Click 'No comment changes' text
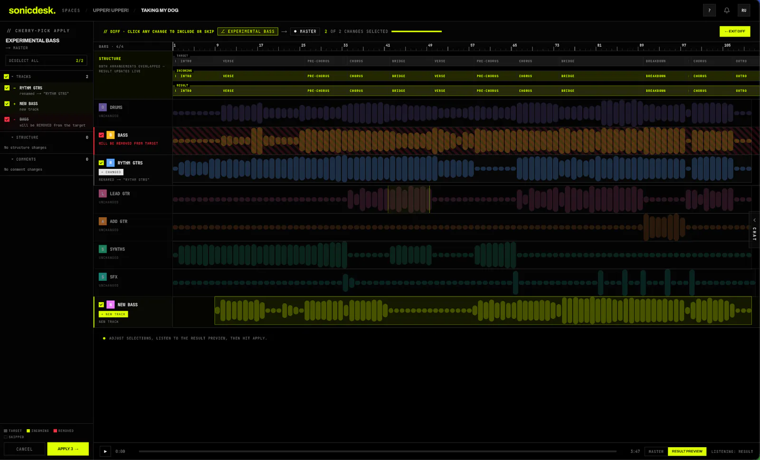This screenshot has width=760, height=460. click(23, 169)
